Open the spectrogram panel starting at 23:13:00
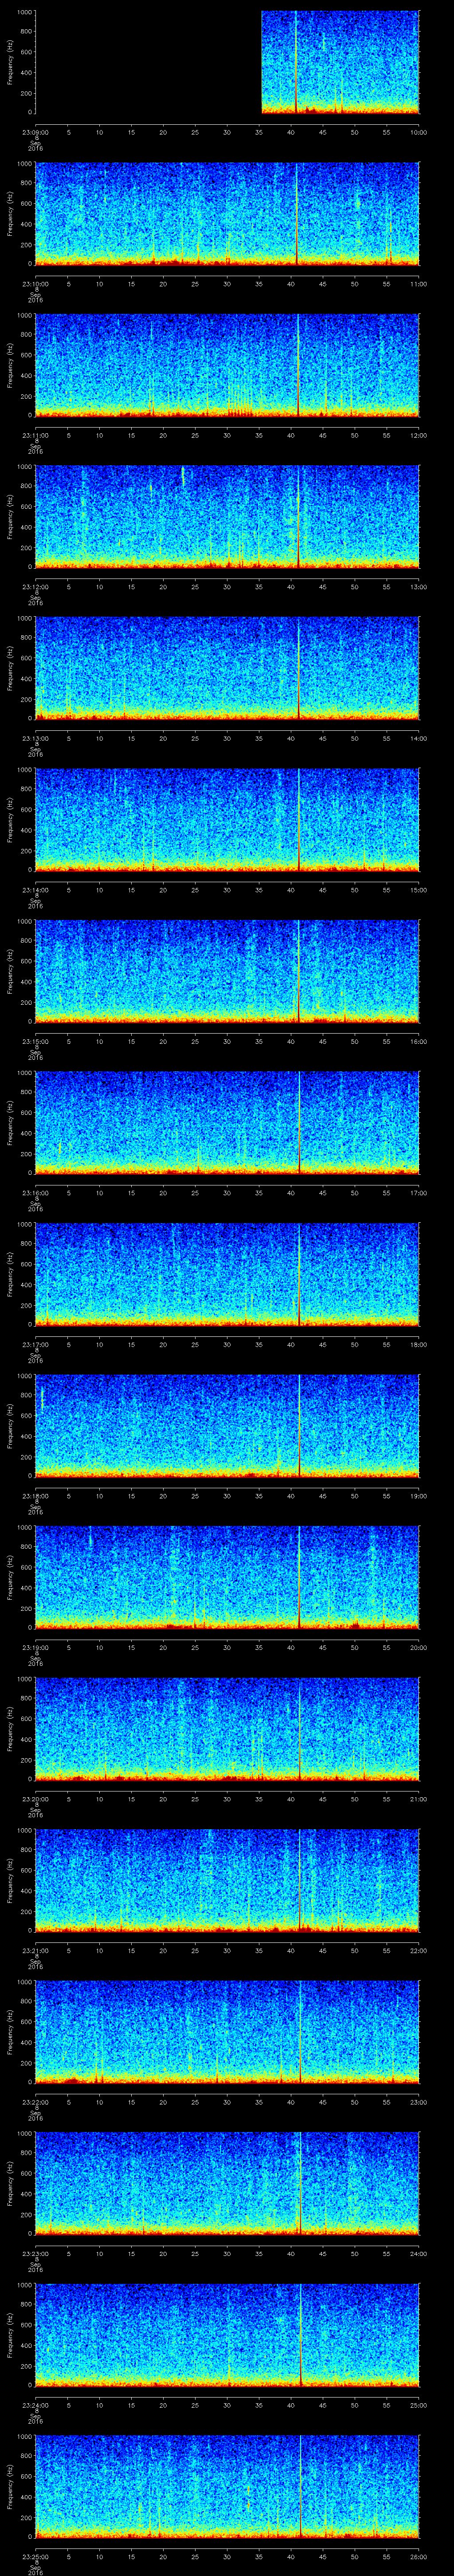The image size is (454, 2576). point(227,668)
